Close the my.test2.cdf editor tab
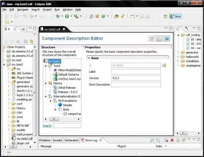This screenshot has height=157, width=204. [64, 29]
